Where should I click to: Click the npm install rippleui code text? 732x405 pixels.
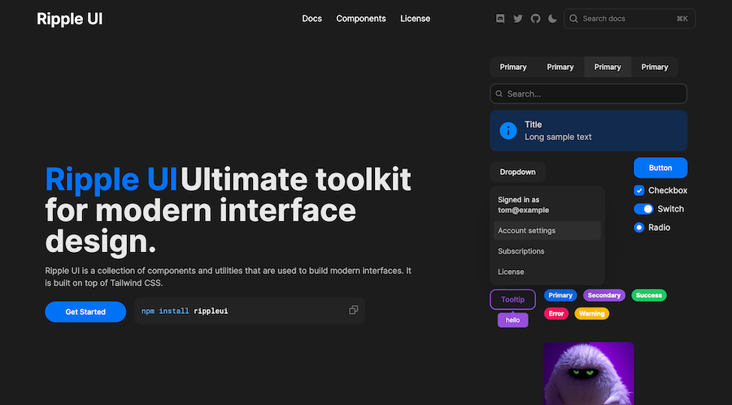[x=185, y=311]
